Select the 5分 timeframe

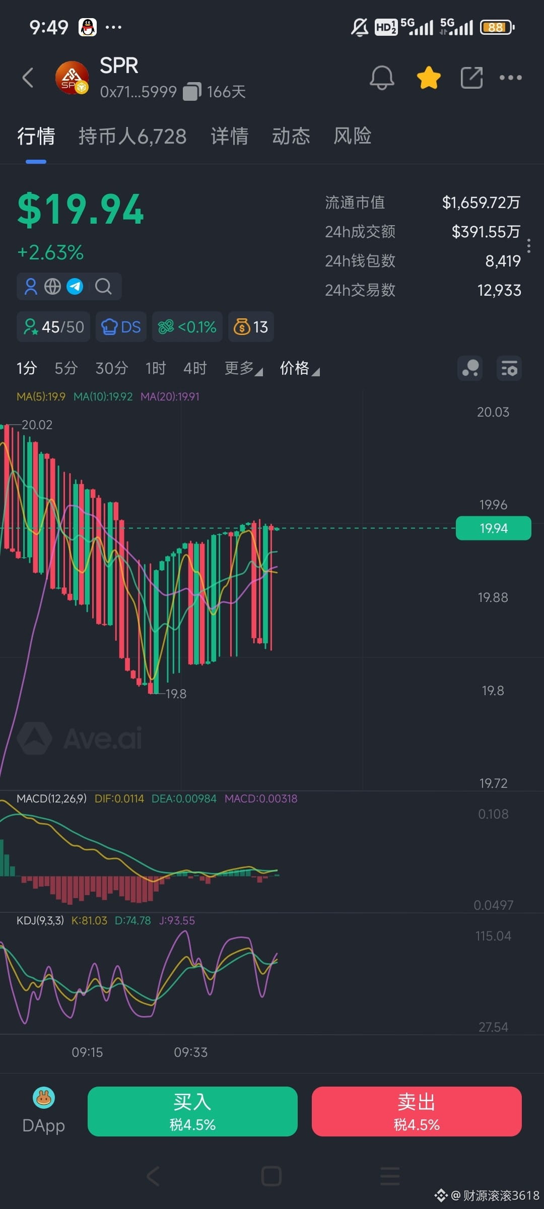click(66, 368)
